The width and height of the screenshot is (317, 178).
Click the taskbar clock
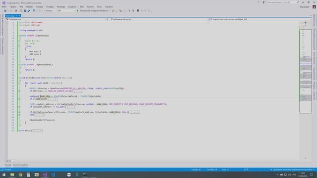point(303,175)
